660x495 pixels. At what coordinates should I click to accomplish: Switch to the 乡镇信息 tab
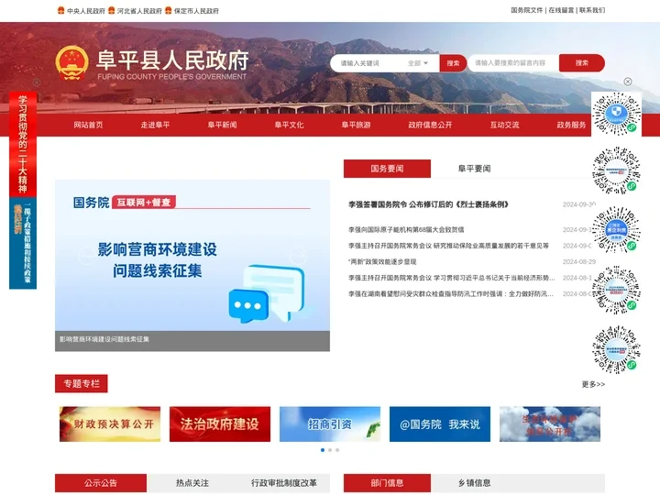click(x=474, y=483)
